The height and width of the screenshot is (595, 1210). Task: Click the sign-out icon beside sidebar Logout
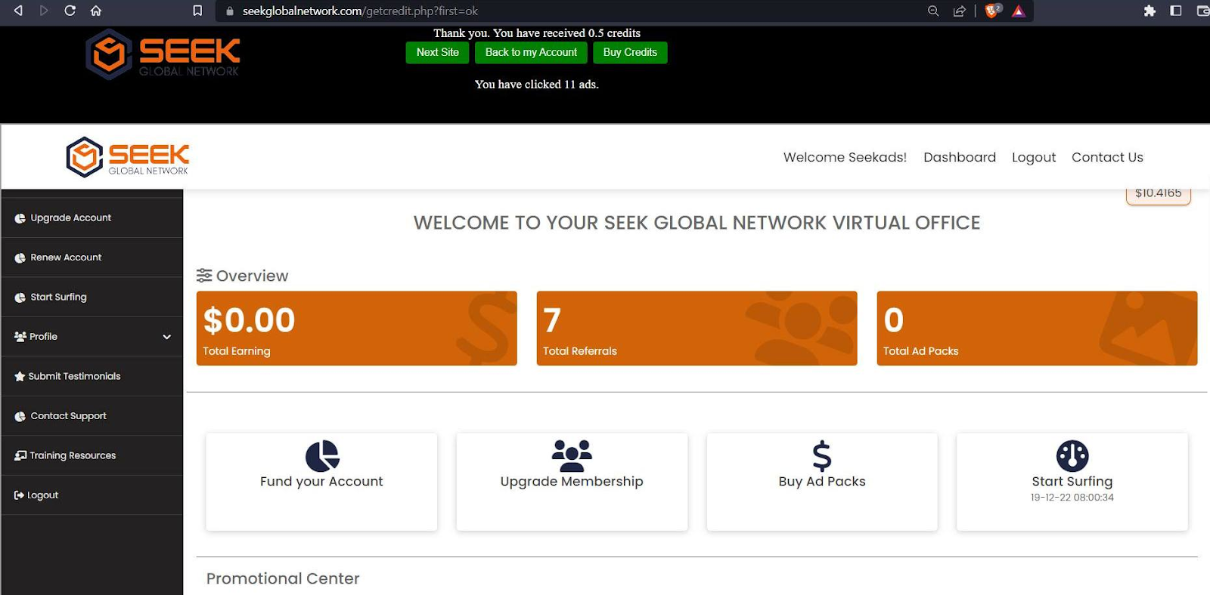pos(19,495)
